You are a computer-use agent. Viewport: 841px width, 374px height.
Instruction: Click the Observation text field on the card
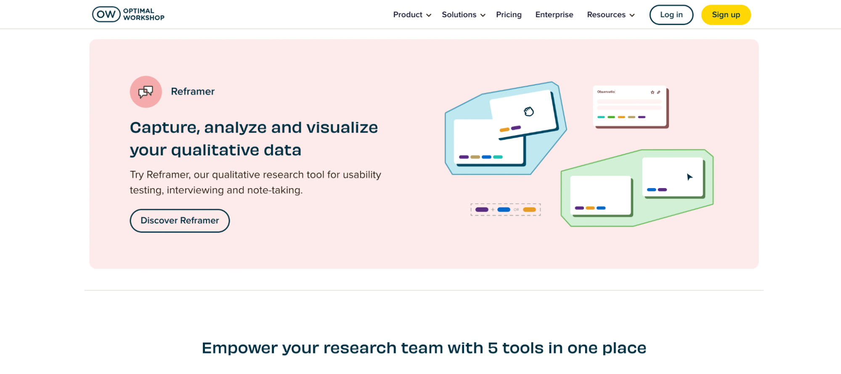(606, 92)
